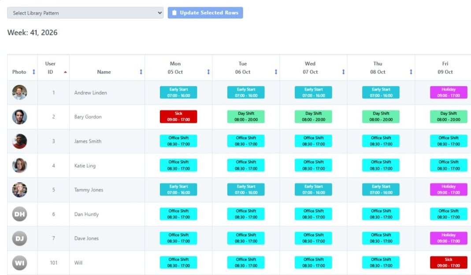Open Katie Ling's Monday Office Shift
Viewport: 471px width, 275px height.
coord(178,165)
